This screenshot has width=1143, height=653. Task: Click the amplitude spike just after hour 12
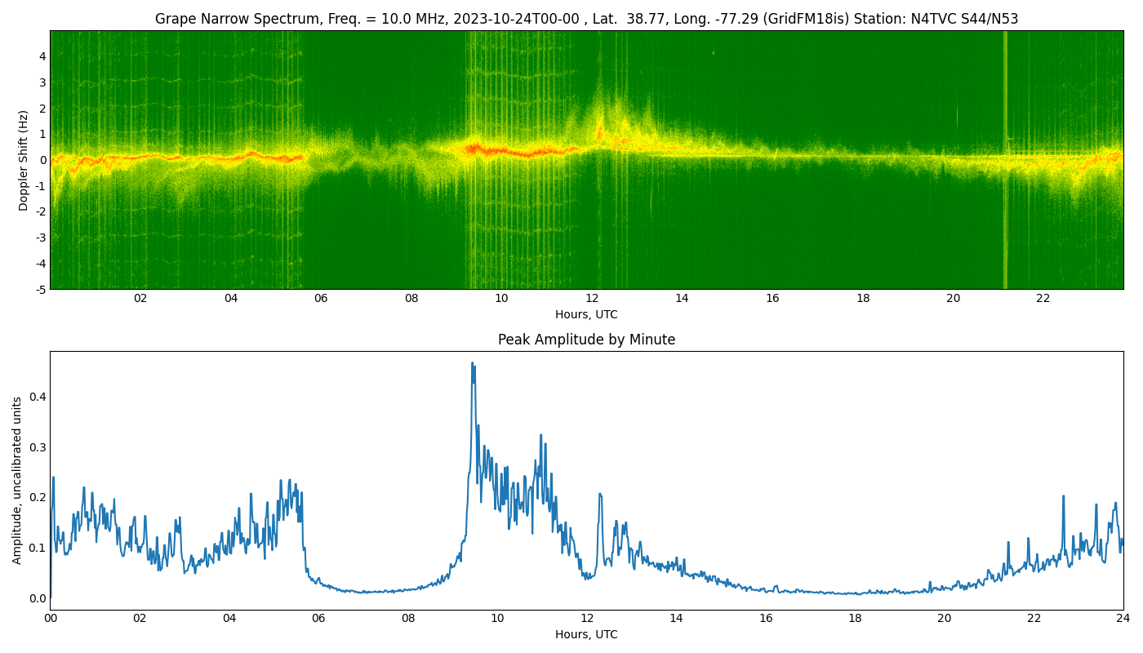(599, 494)
